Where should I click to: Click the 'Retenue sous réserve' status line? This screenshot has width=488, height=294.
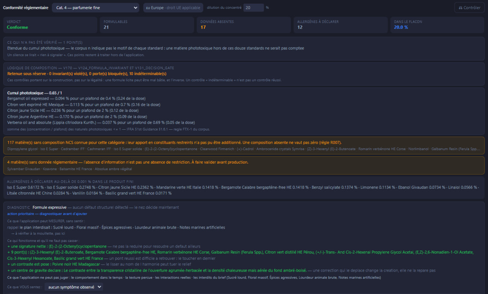pos(87,74)
